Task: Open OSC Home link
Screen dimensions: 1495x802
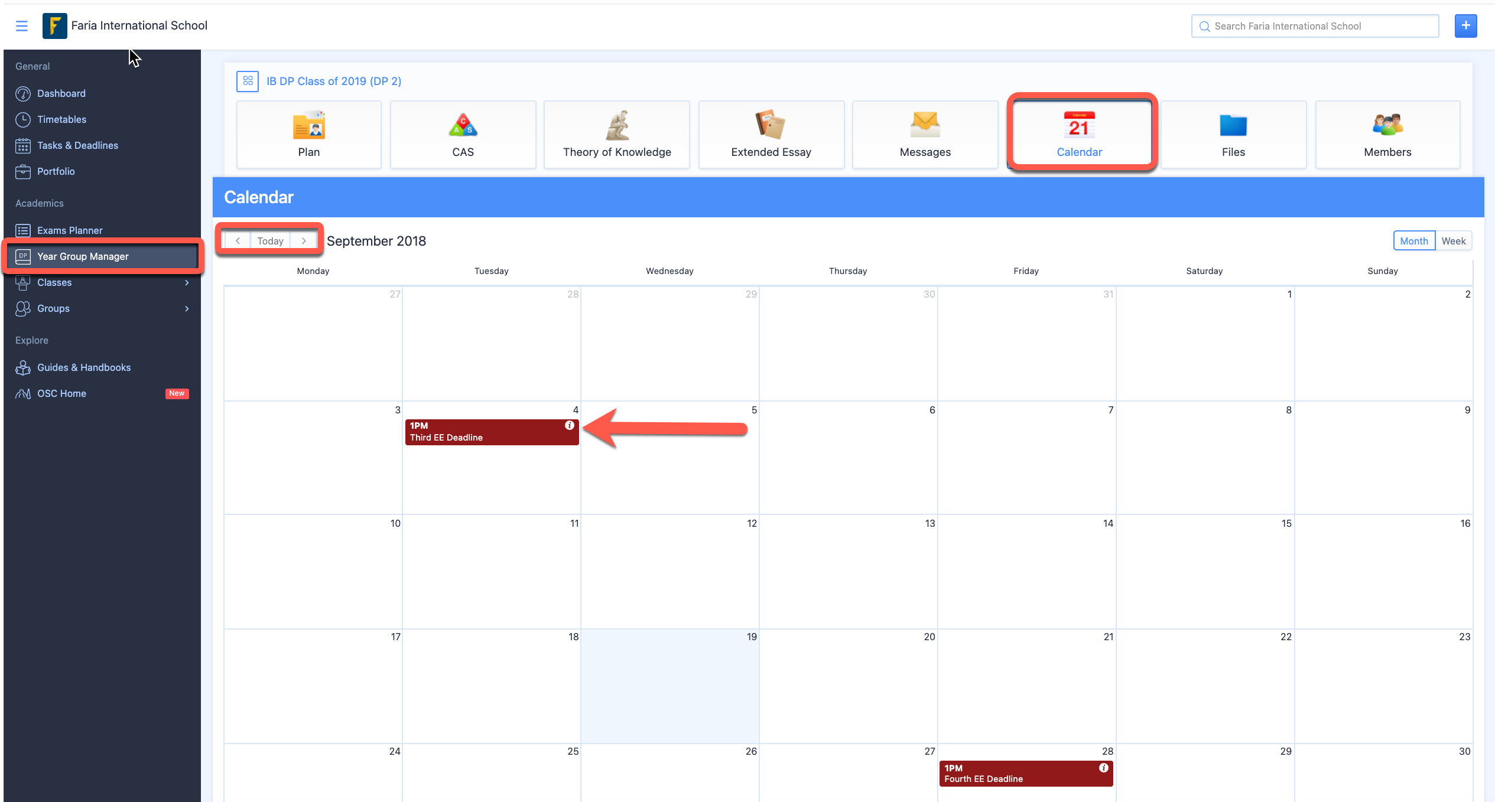Action: [61, 393]
